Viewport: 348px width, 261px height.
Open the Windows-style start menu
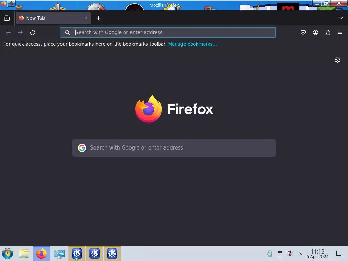point(7,254)
